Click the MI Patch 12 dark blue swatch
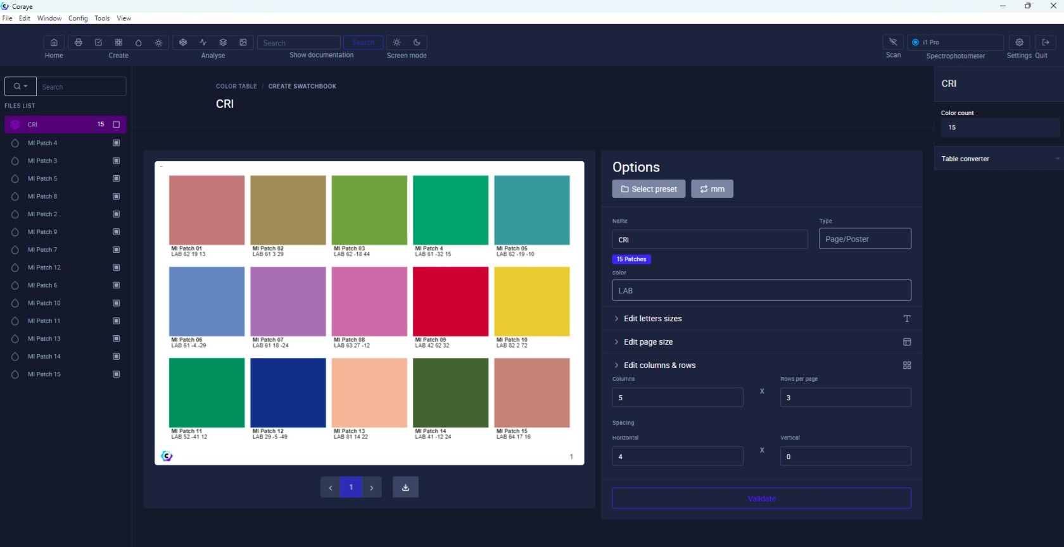 pos(288,393)
